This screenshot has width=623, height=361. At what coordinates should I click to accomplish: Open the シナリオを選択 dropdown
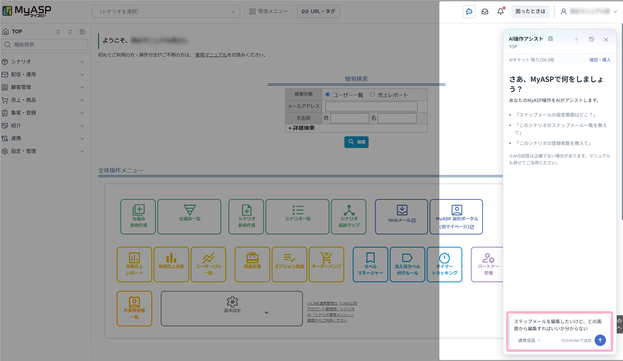coord(166,11)
